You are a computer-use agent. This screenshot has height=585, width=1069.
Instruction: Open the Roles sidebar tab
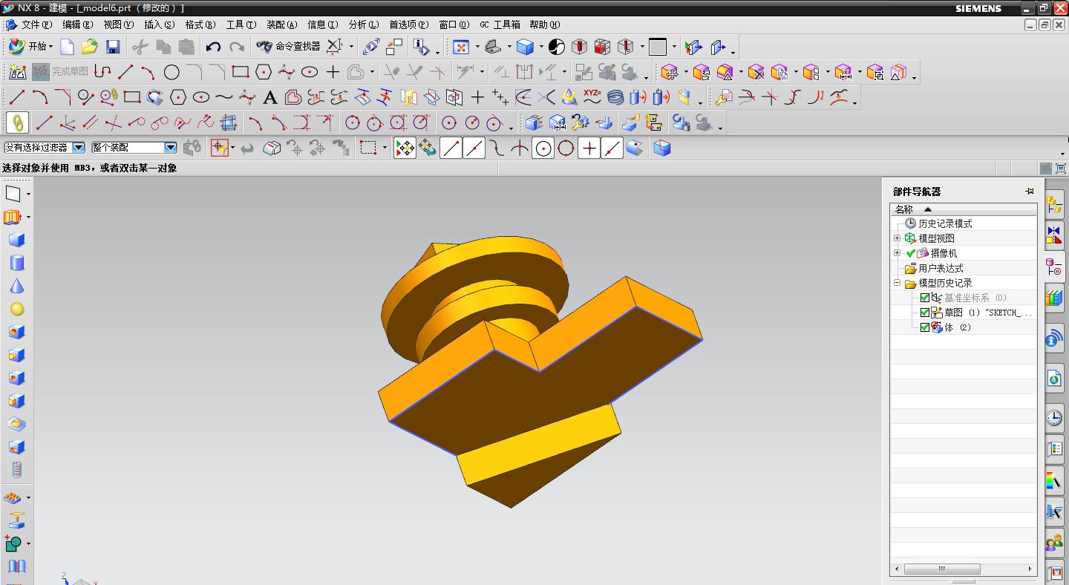(x=1054, y=544)
